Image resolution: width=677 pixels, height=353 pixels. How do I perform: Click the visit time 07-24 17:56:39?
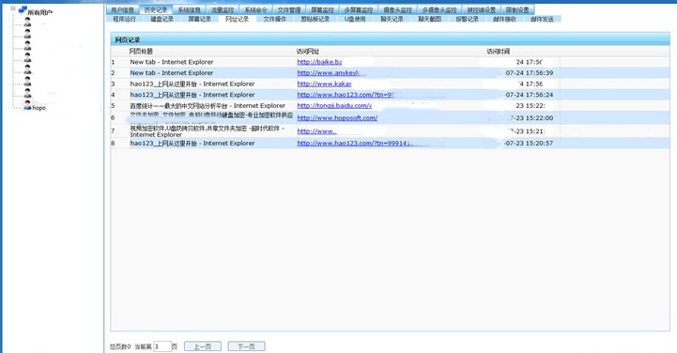pos(530,73)
